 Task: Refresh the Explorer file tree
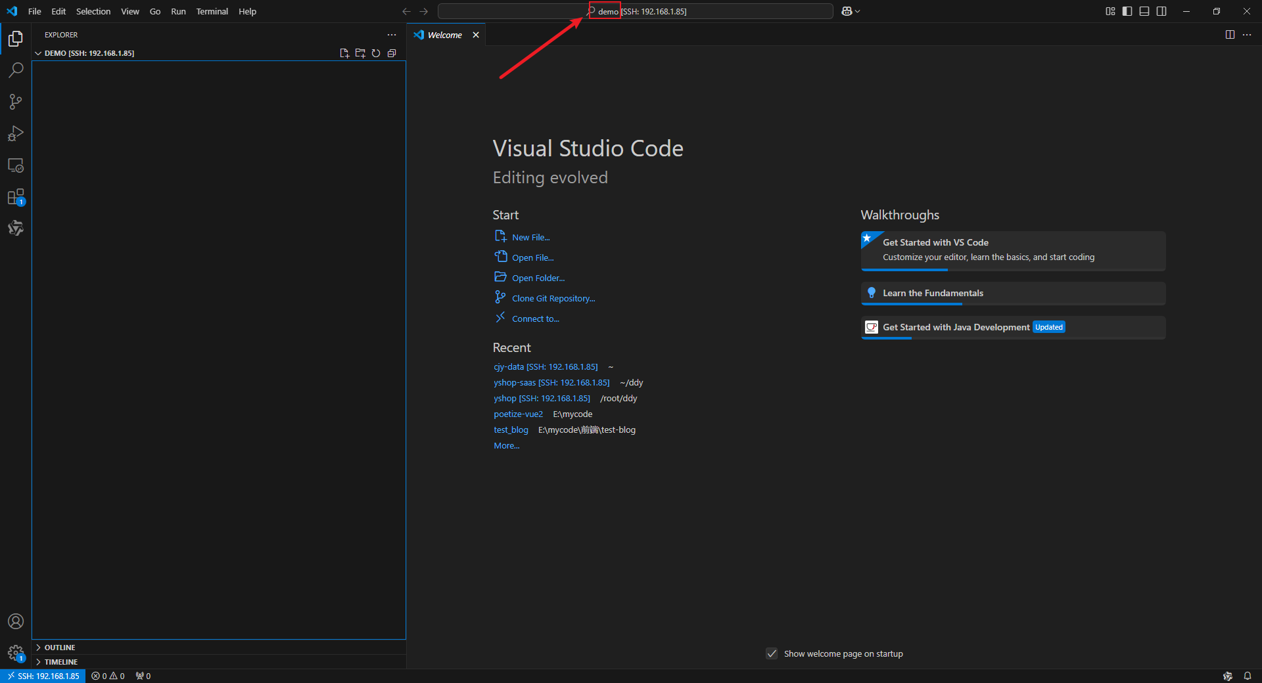click(376, 53)
